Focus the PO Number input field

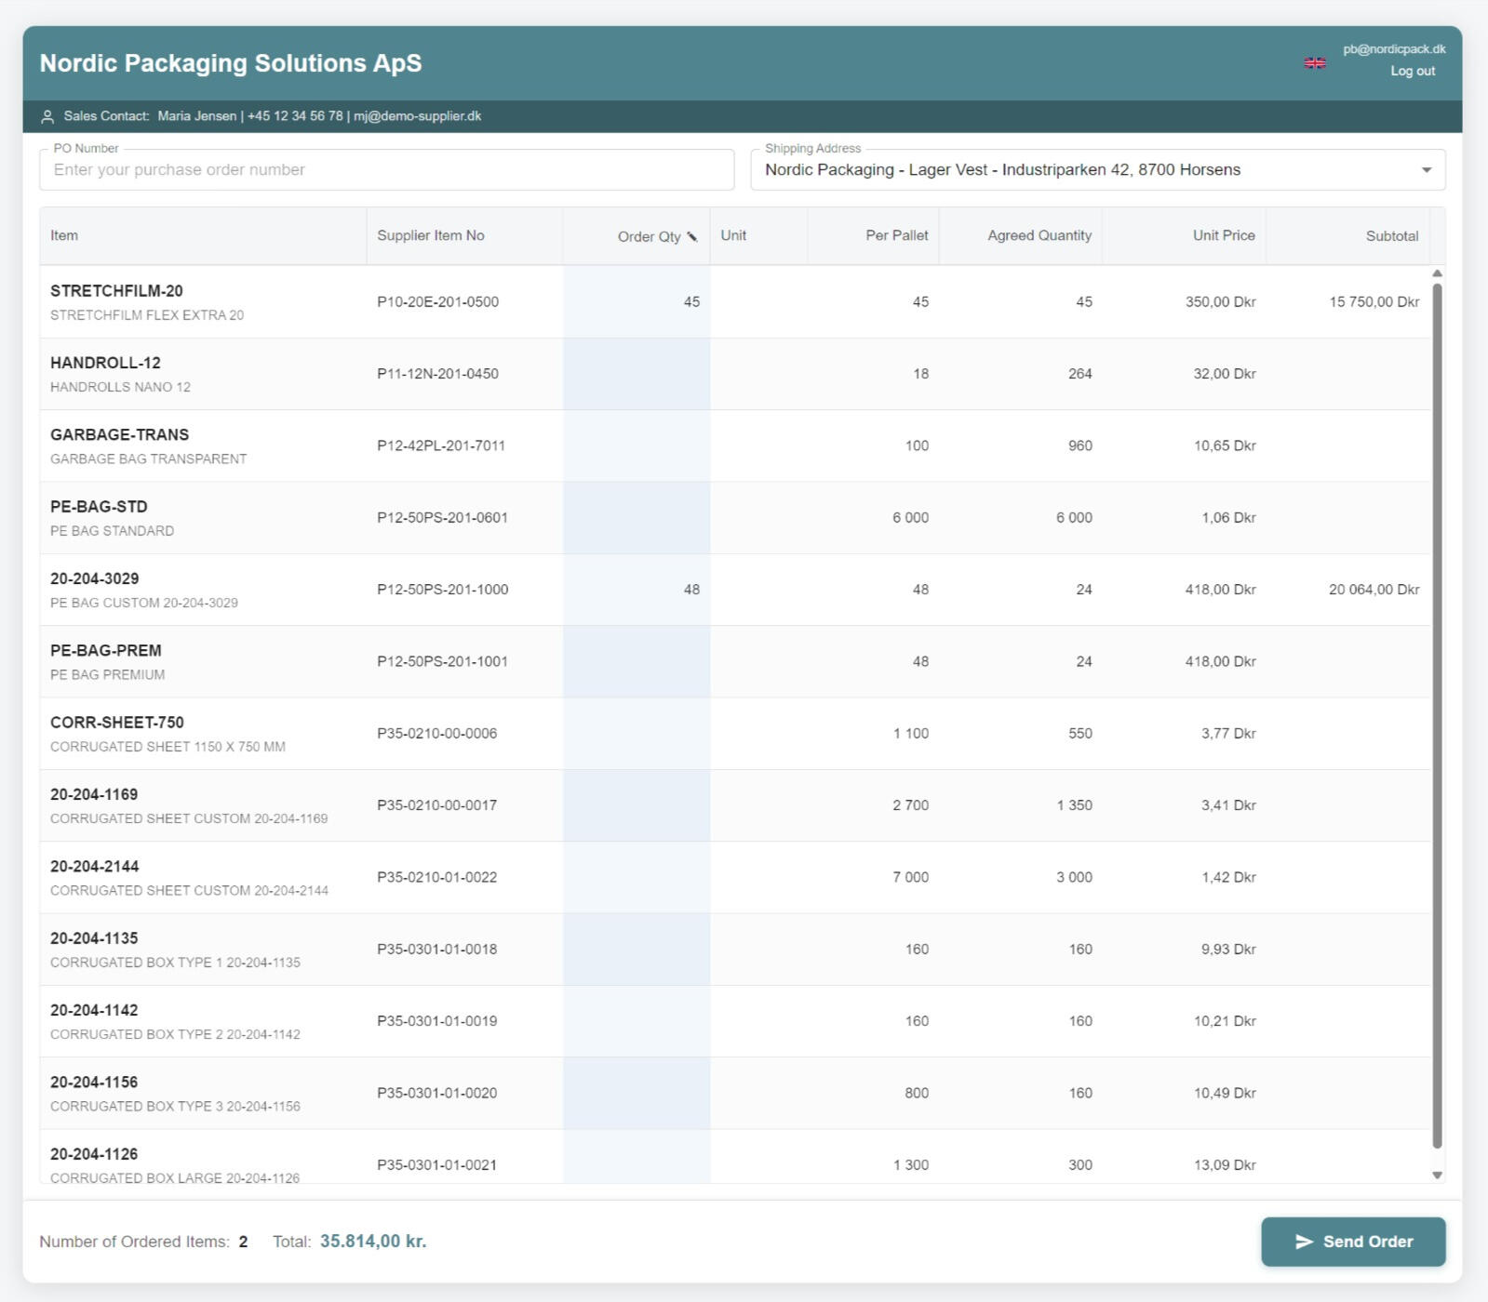[386, 170]
